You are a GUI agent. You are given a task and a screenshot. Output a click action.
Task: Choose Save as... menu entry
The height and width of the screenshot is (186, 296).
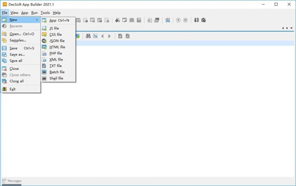(x=21, y=54)
